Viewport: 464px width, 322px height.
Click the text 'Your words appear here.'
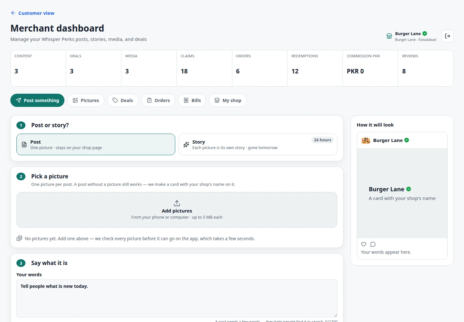point(386,252)
